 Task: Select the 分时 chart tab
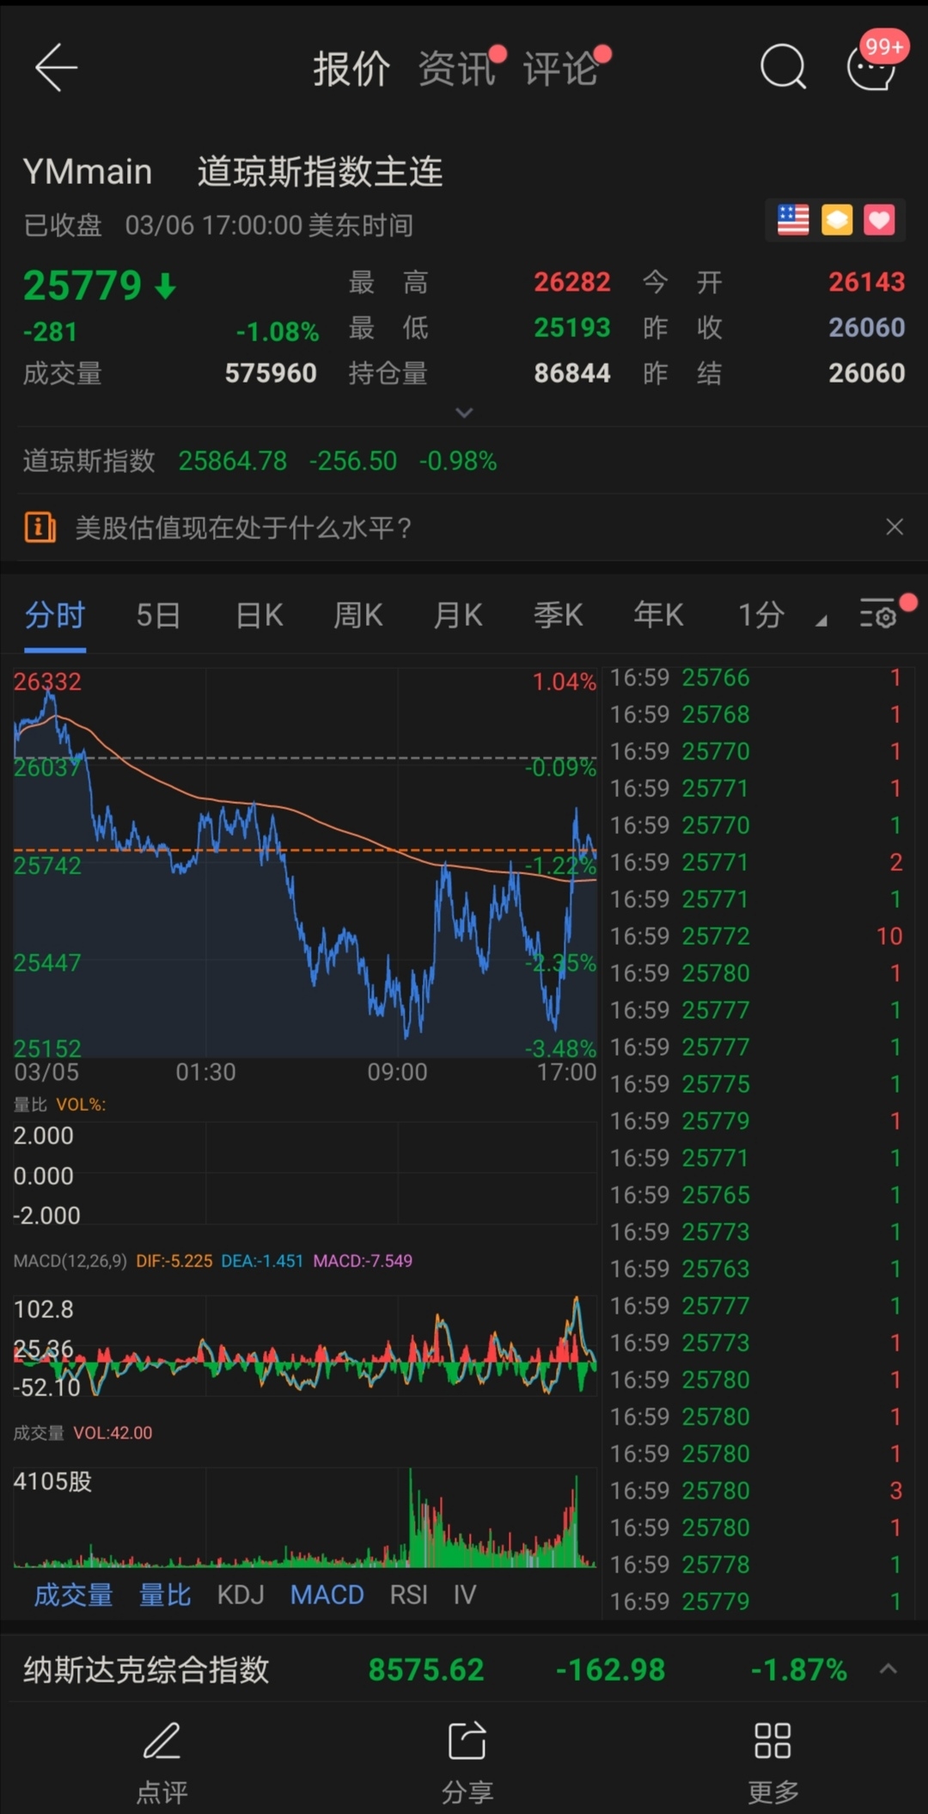(x=55, y=616)
